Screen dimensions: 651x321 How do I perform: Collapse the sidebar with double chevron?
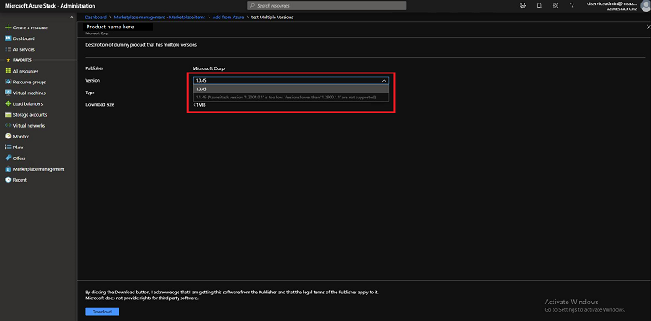[x=72, y=17]
